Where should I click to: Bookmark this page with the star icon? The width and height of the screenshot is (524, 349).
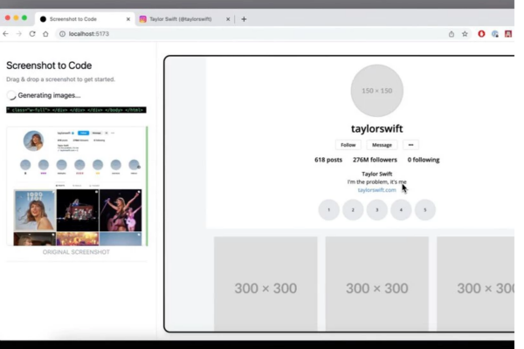[465, 34]
